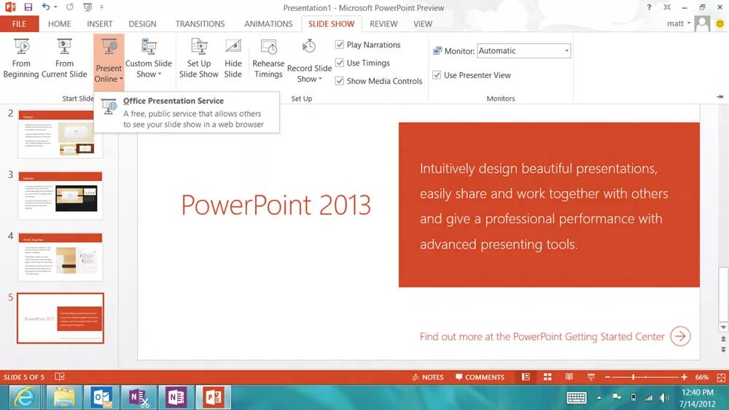Click zoom in plus button

click(684, 377)
